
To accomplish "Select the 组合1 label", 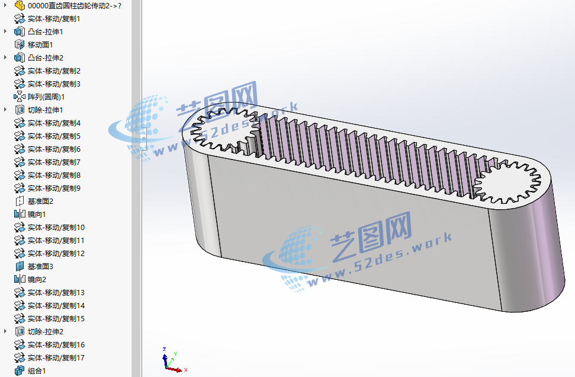I will click(37, 370).
